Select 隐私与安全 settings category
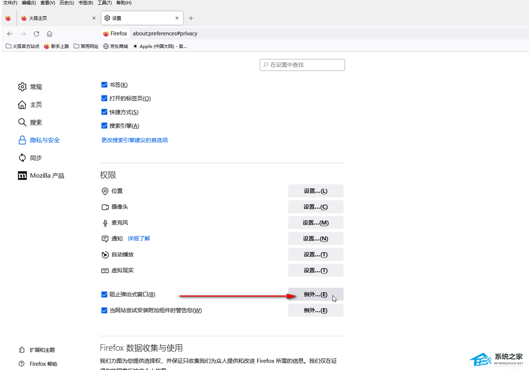 pos(39,140)
